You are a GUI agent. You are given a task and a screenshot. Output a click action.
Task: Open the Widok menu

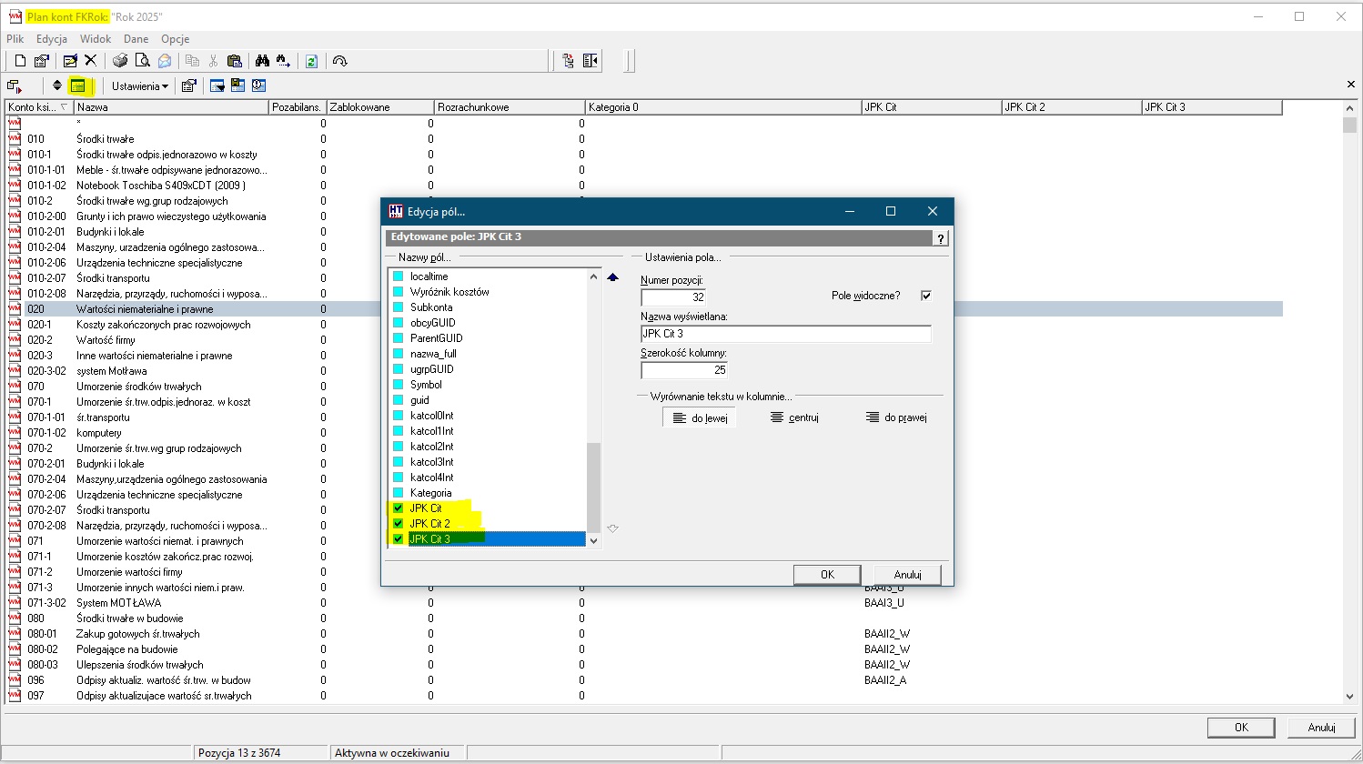point(96,39)
